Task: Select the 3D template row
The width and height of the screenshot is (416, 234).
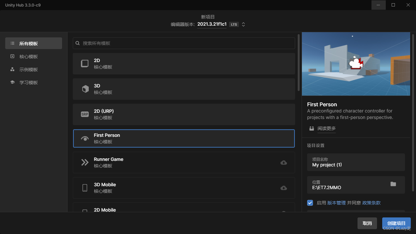Action: click(184, 89)
